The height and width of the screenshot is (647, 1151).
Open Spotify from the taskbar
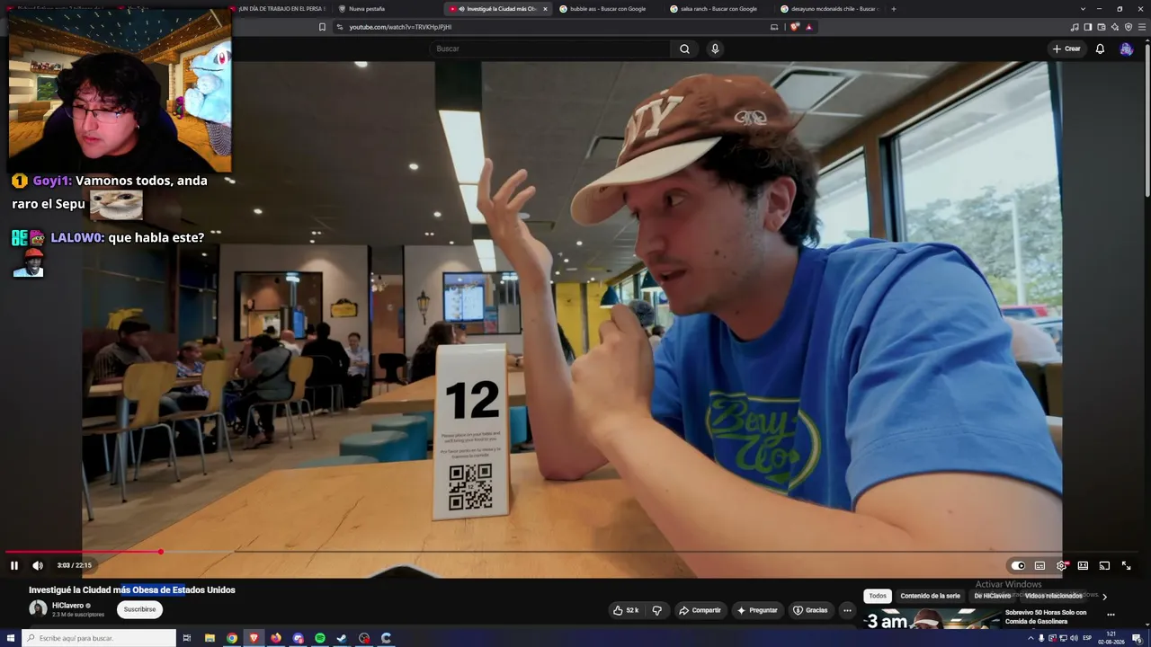pos(320,638)
